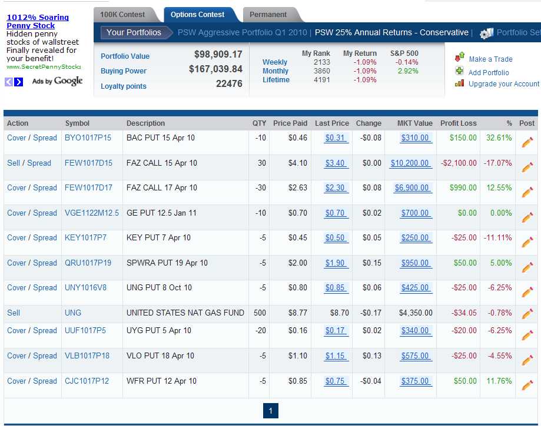Click the Upgrade your Account chart icon
This screenshot has height=426, width=541.
tap(460, 83)
